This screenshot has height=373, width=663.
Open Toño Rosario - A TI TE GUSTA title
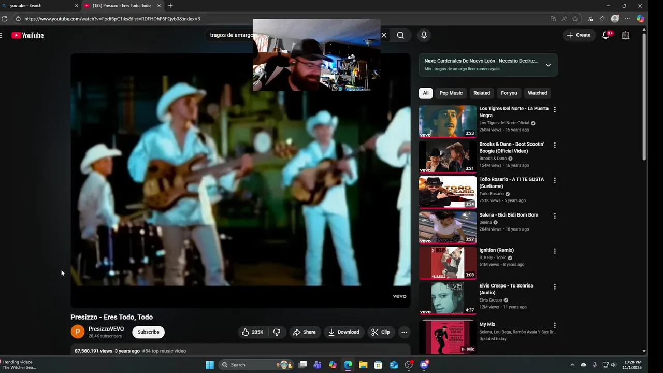pyautogui.click(x=512, y=183)
